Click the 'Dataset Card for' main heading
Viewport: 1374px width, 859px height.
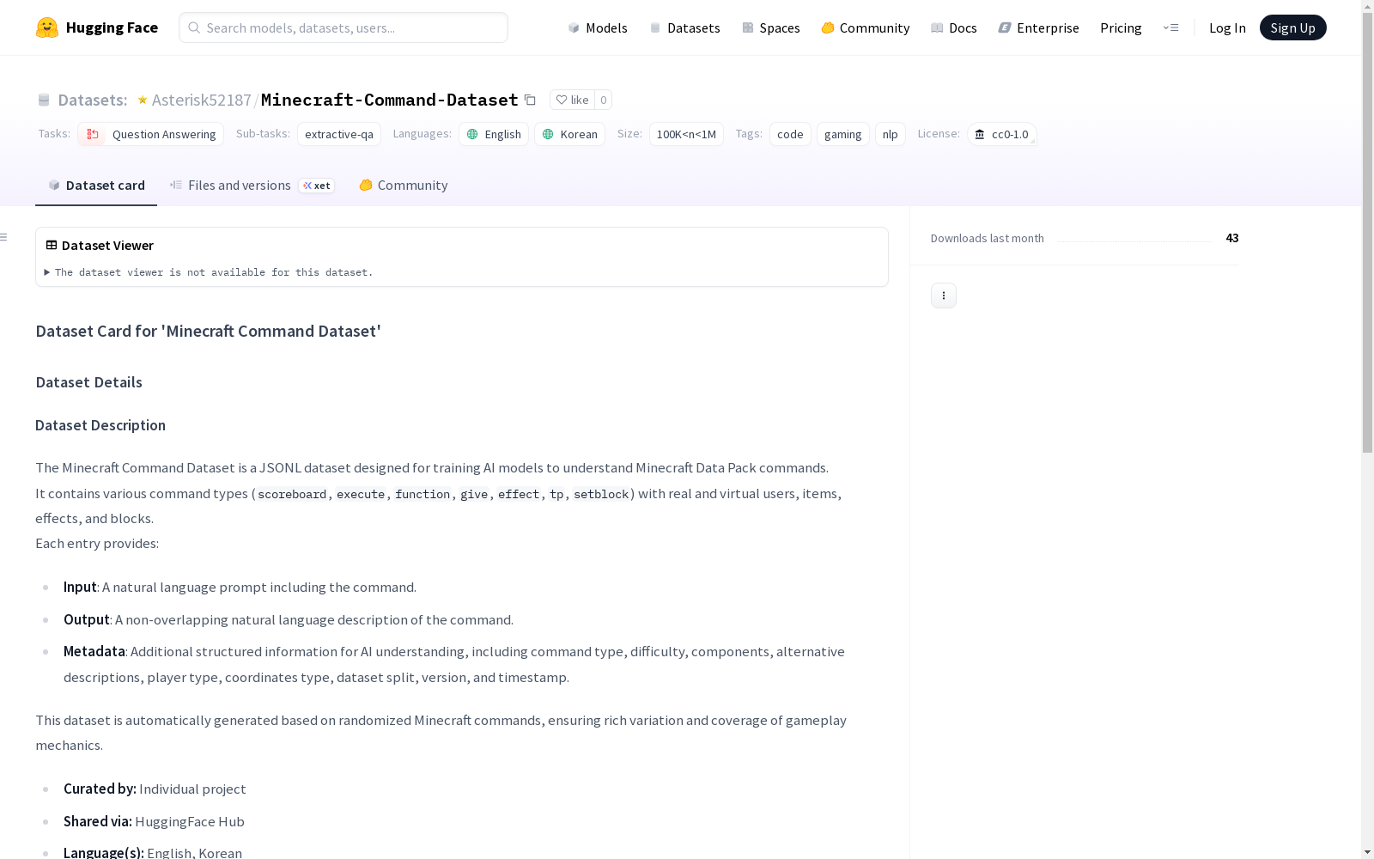click(x=208, y=332)
